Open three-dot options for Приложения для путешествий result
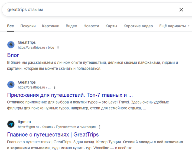 (x=55, y=88)
